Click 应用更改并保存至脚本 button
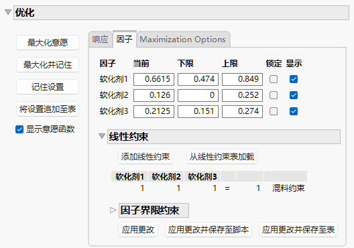 (209, 230)
